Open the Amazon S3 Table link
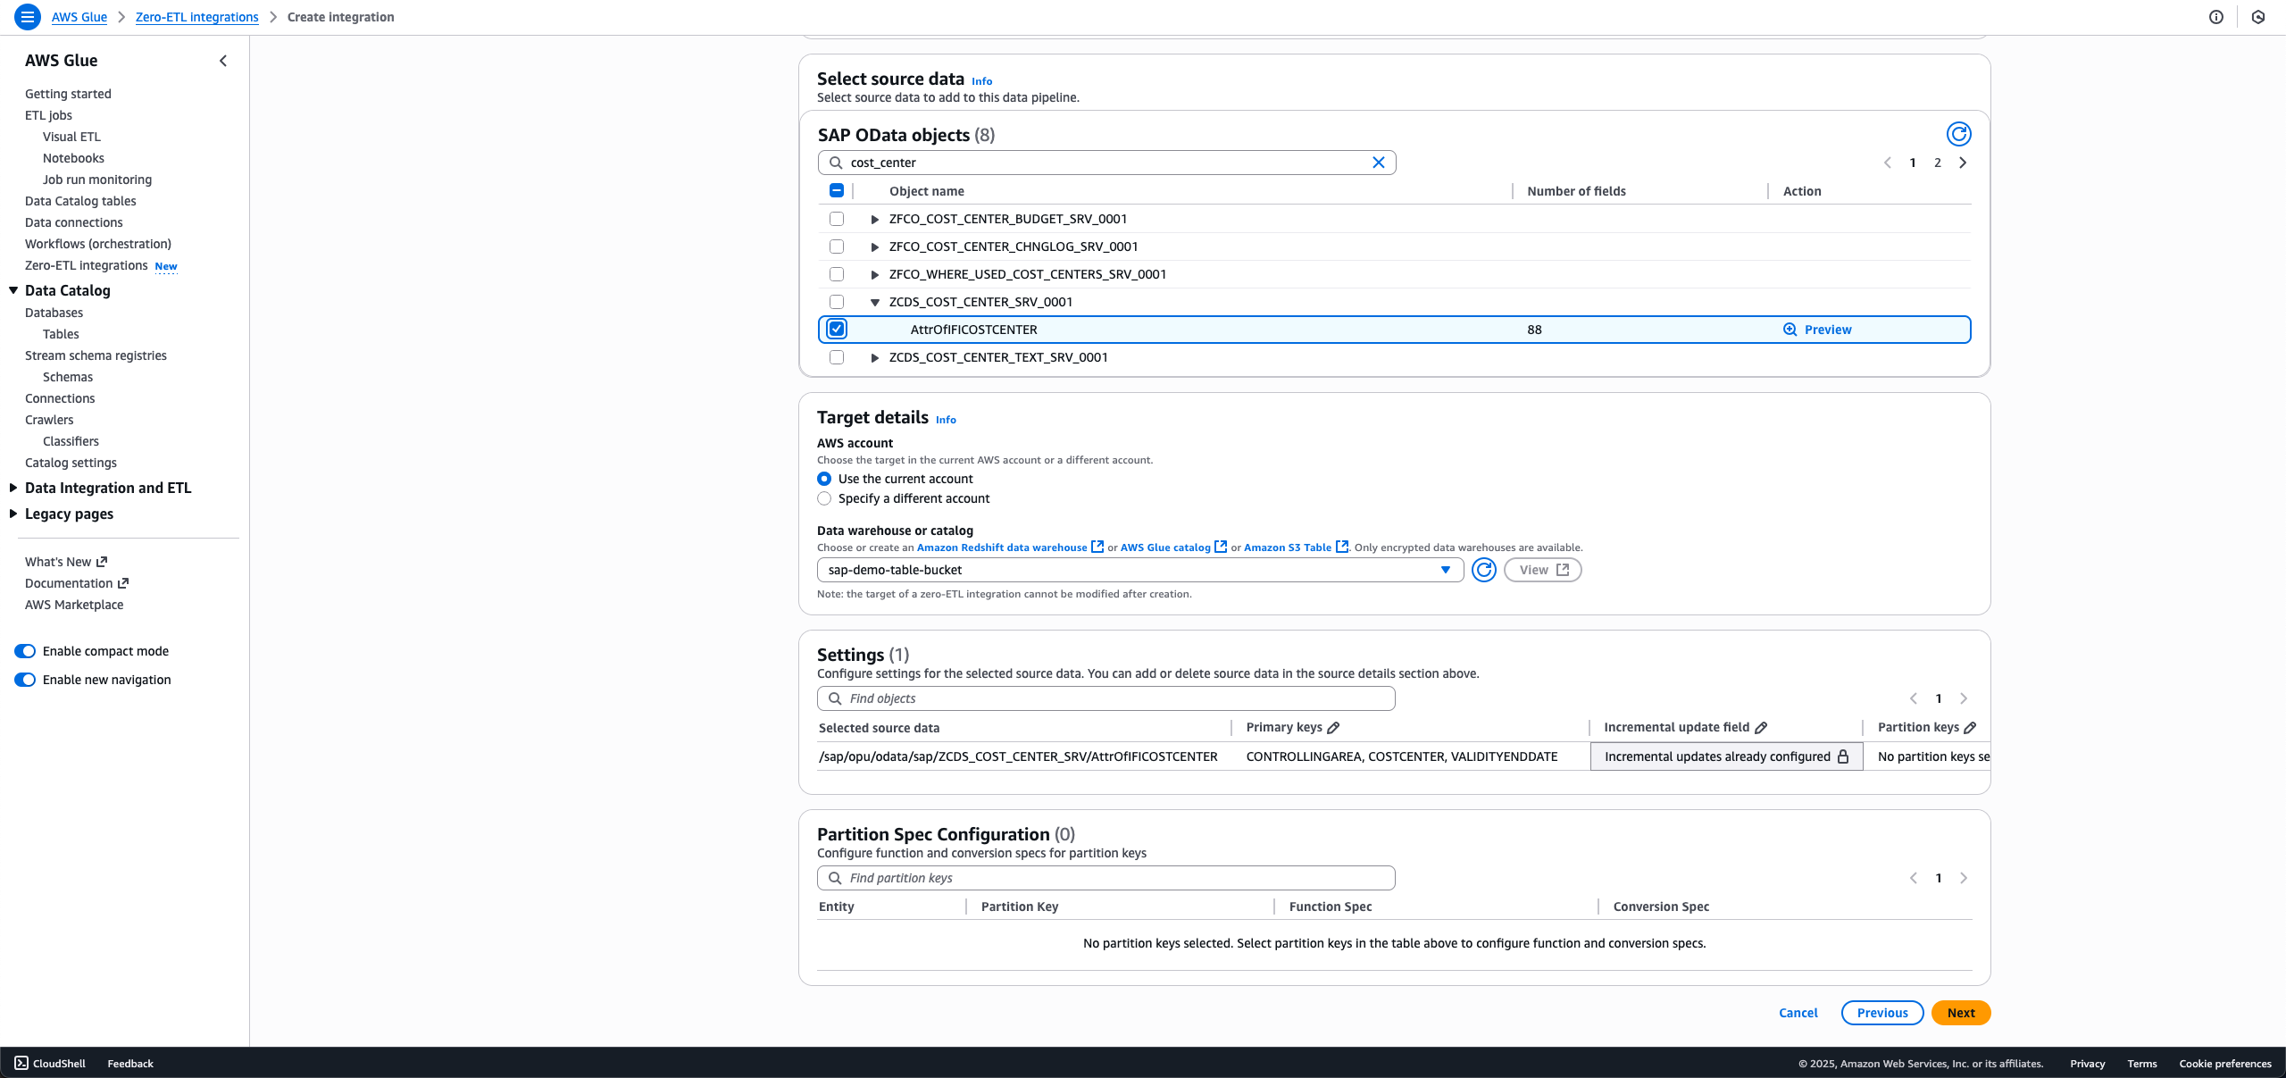This screenshot has height=1078, width=2286. (x=1288, y=547)
